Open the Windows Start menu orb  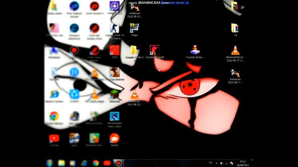[50, 163]
